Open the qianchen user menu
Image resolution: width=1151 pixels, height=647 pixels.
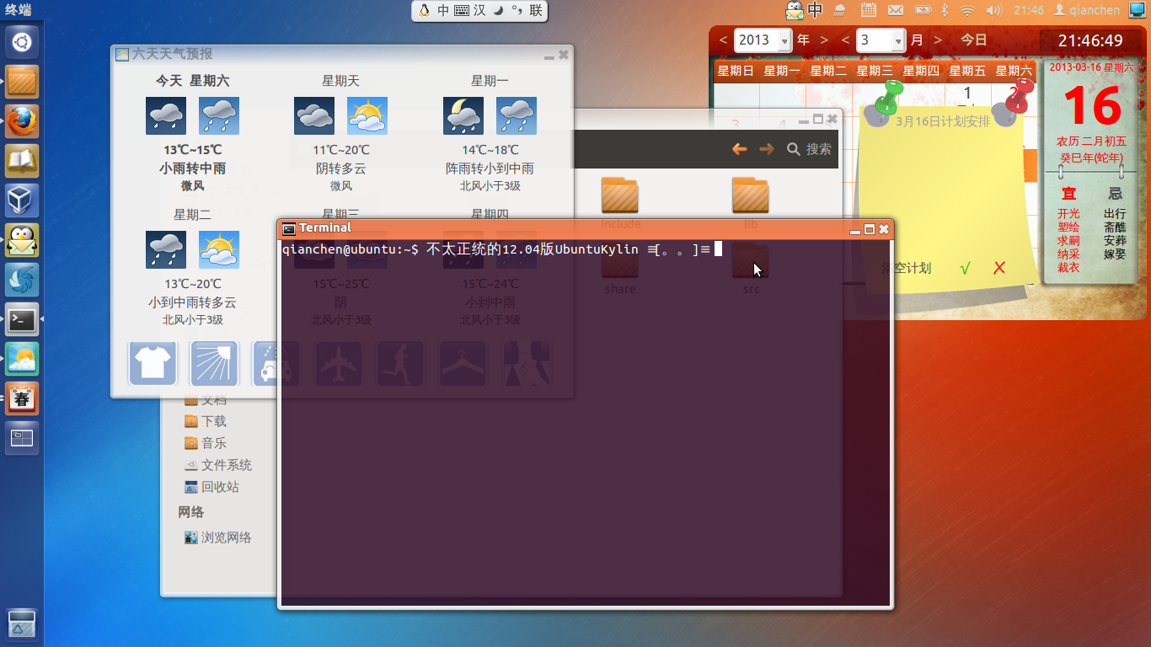coord(1087,10)
